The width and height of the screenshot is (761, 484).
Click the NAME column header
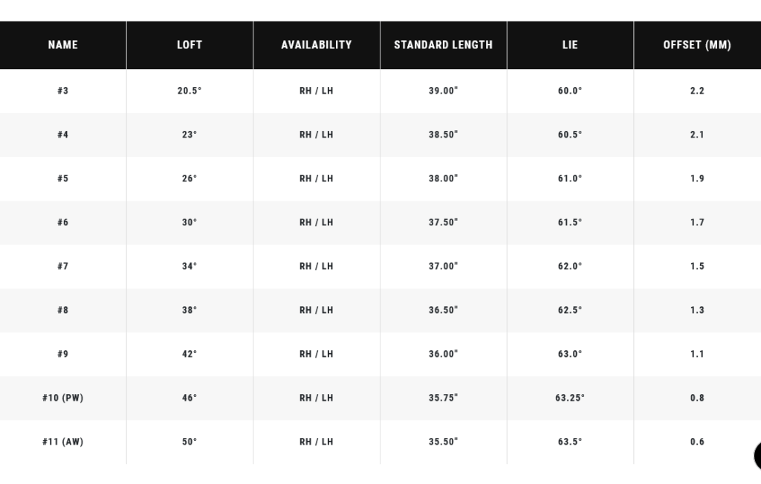point(63,45)
